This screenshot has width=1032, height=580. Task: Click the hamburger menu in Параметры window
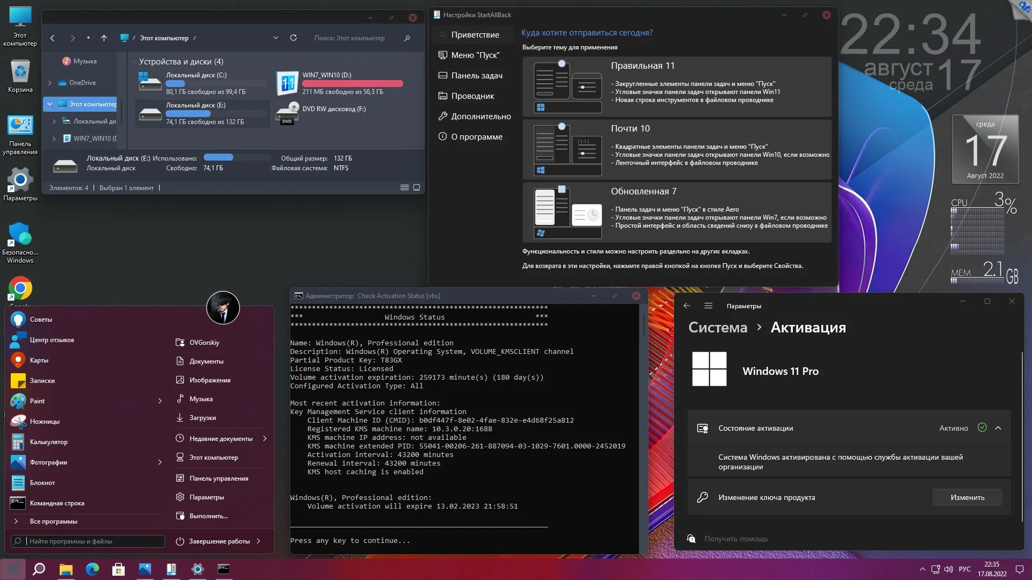click(x=708, y=306)
